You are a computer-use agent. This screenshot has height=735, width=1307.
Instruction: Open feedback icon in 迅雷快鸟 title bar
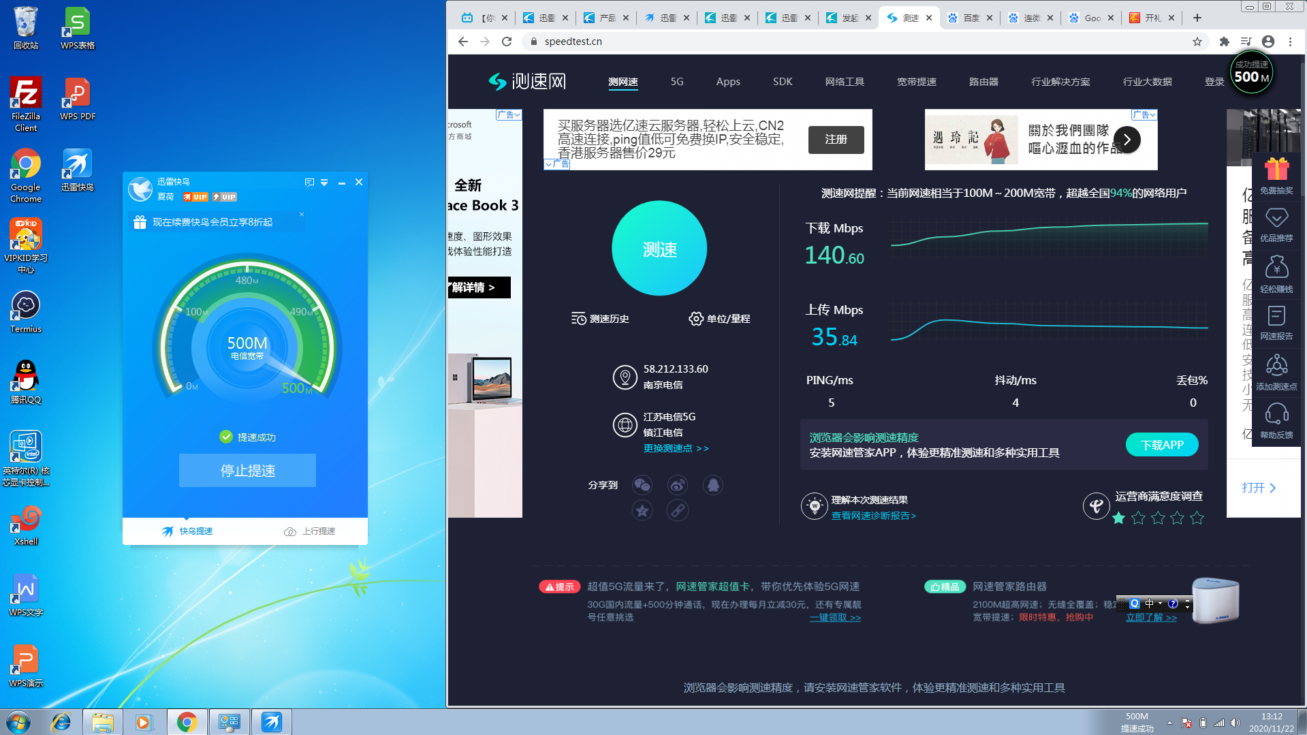(309, 183)
